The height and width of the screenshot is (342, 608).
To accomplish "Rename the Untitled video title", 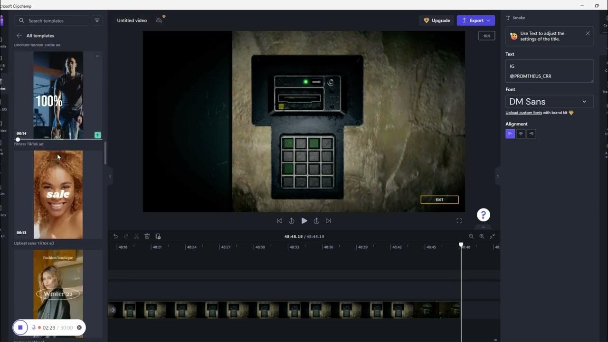I will point(132,20).
